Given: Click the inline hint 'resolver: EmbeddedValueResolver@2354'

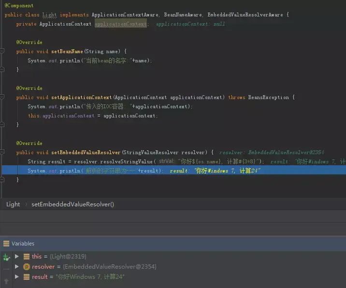Looking at the screenshot, I should click(272, 153).
